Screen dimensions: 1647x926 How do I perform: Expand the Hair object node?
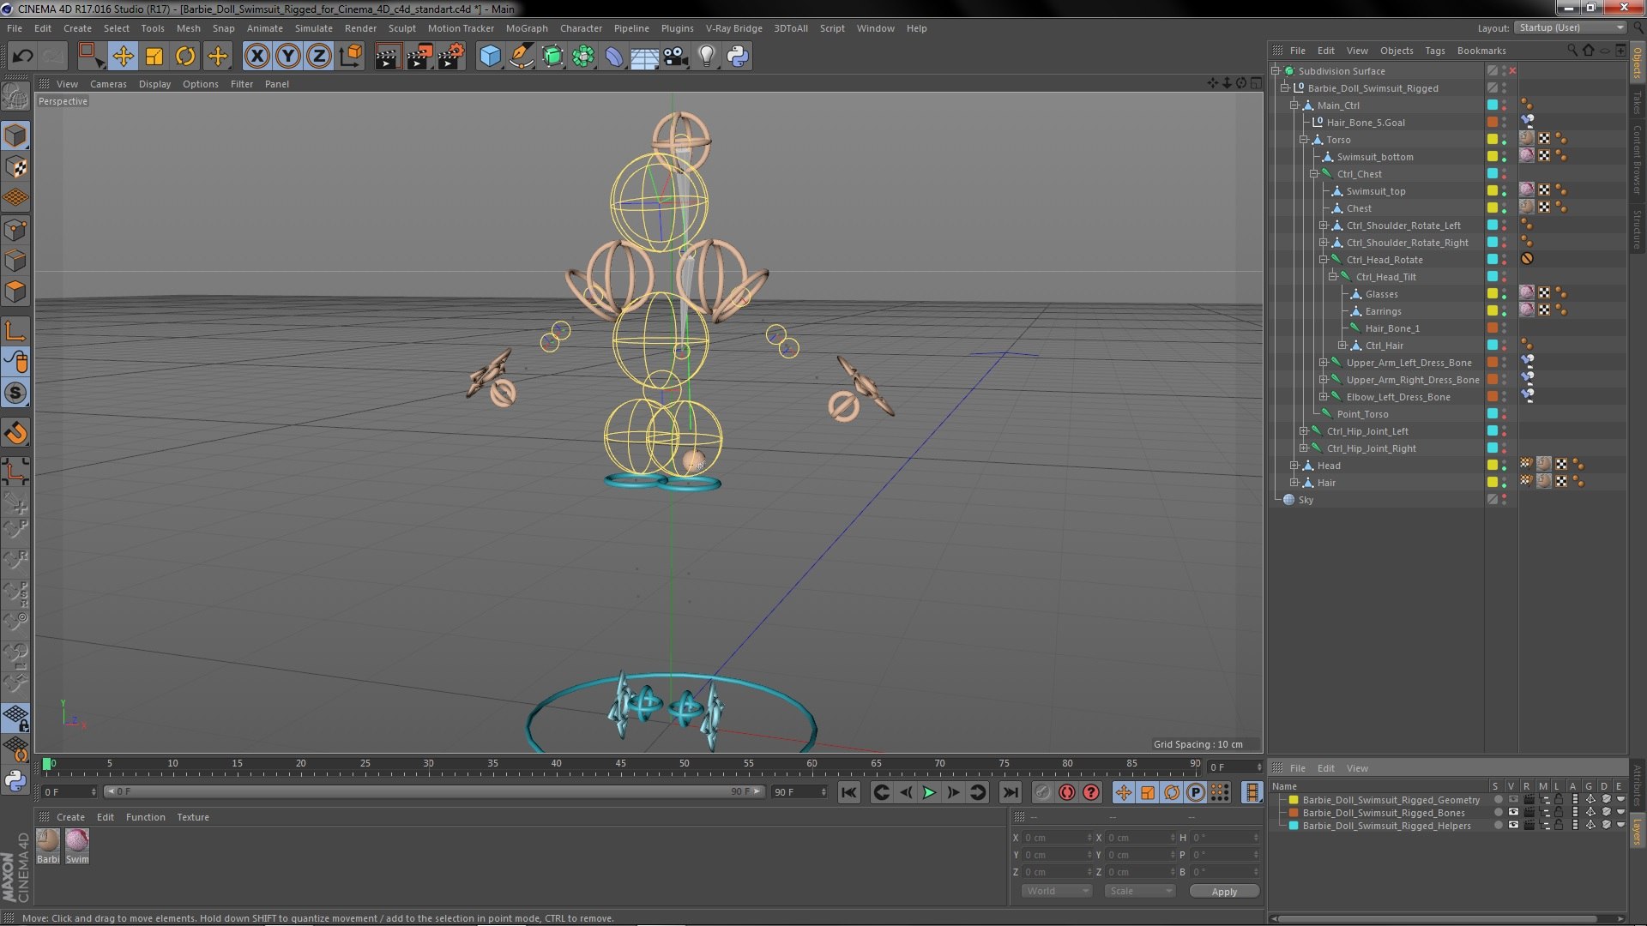[1294, 483]
